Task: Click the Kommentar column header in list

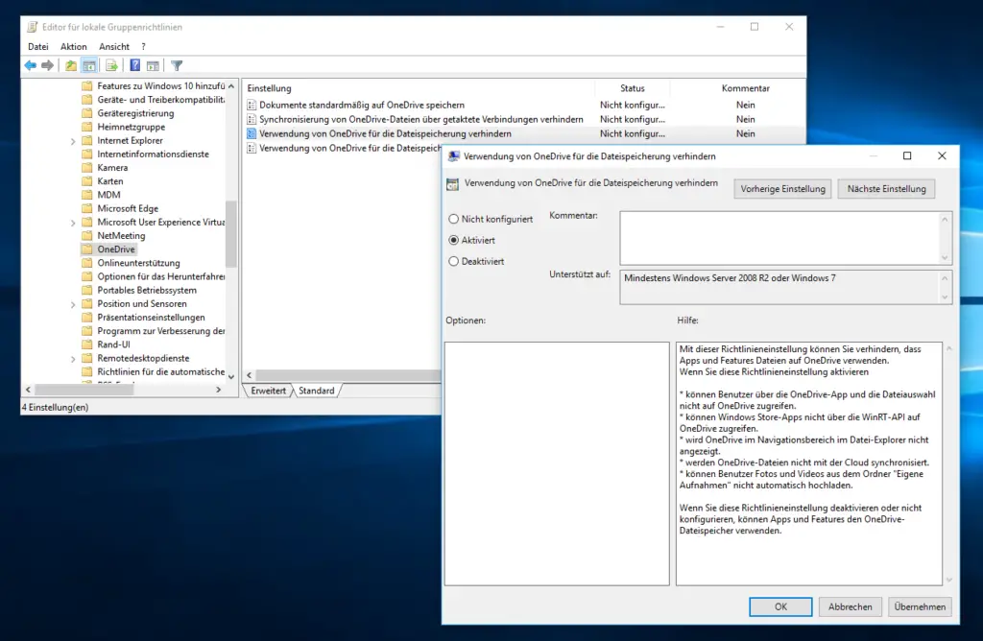Action: pos(745,88)
